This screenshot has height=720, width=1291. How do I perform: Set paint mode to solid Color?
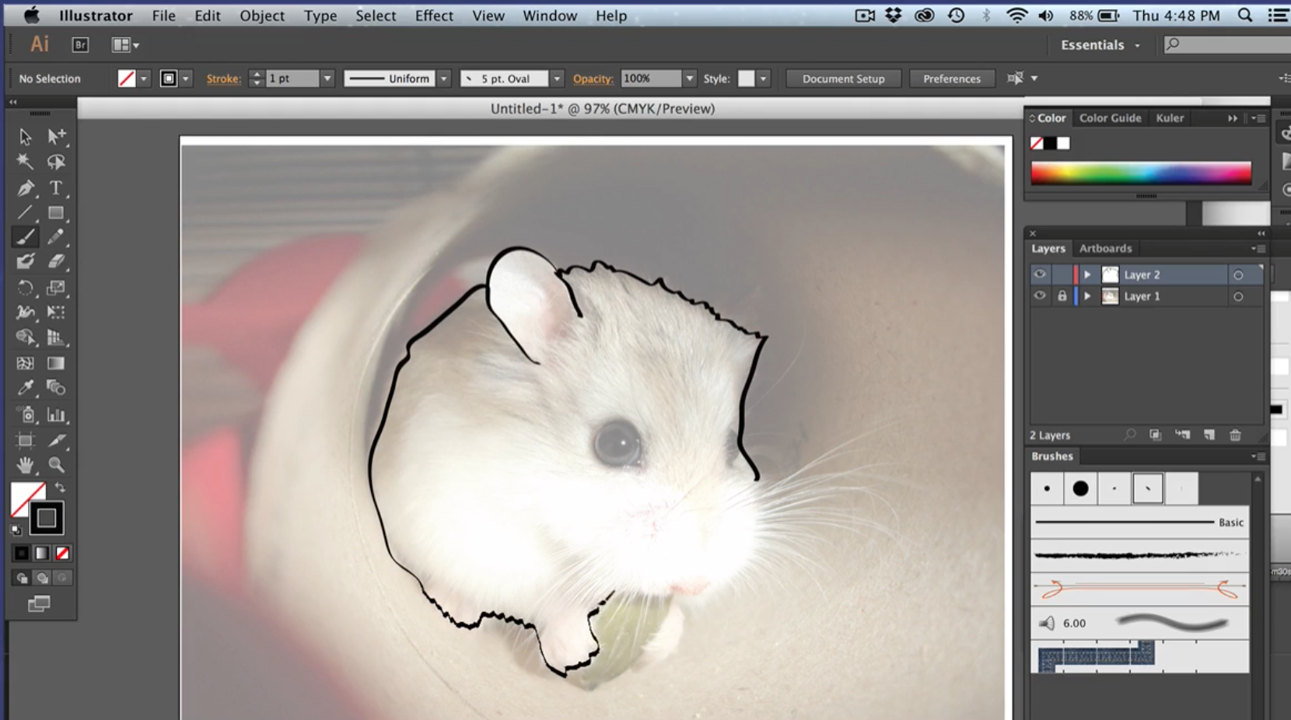(22, 553)
